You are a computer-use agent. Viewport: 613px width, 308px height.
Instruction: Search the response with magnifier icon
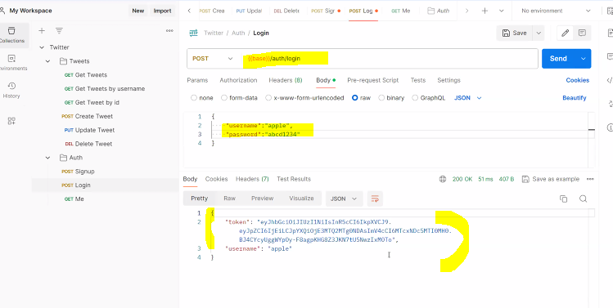[583, 199]
